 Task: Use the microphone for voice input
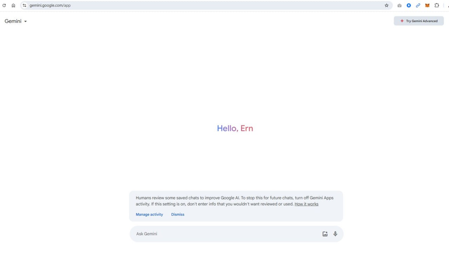point(335,234)
